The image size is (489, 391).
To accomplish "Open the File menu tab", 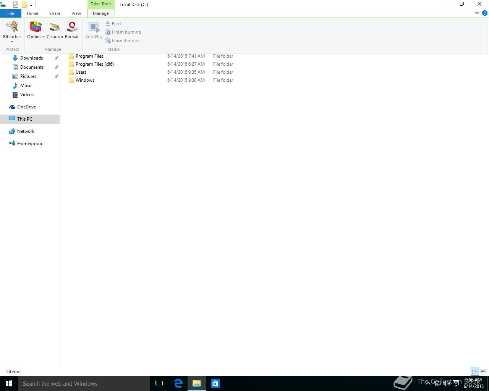I will point(11,13).
